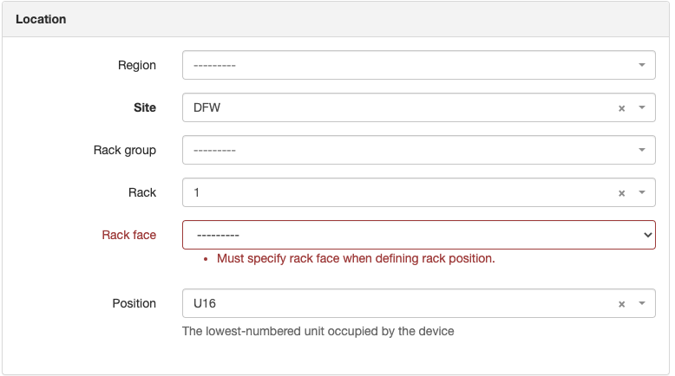The image size is (675, 376).
Task: Expand the Site dropdown arrow
Action: pyautogui.click(x=641, y=107)
